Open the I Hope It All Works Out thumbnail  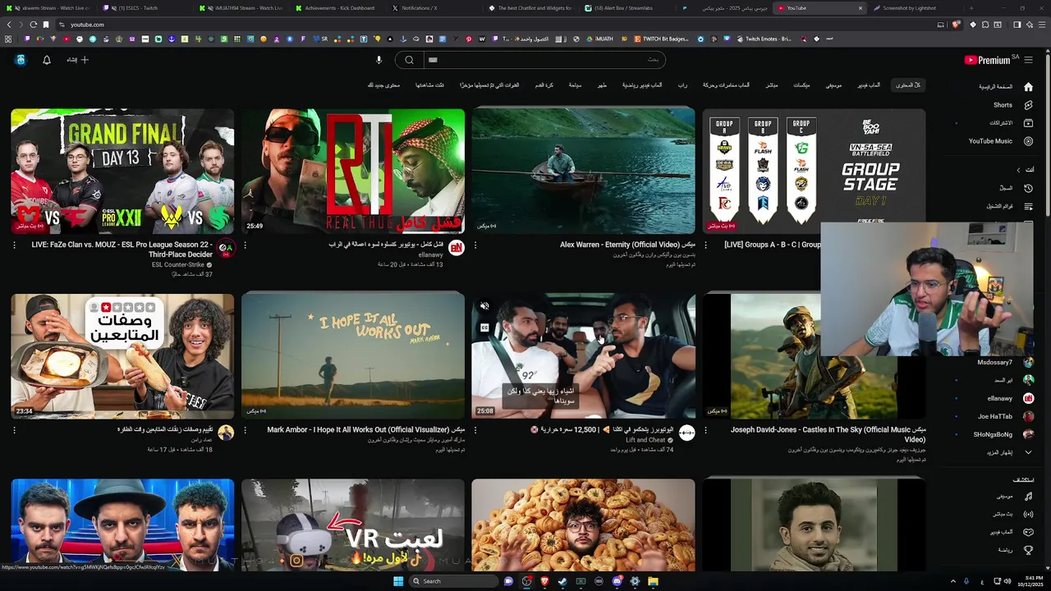point(353,356)
